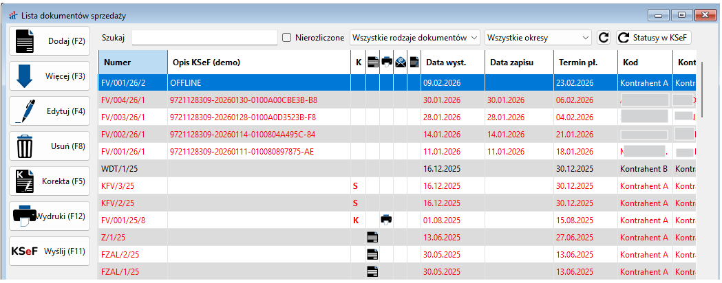
Task: Click the Korekta (F5) correction icon button
Action: click(x=49, y=181)
